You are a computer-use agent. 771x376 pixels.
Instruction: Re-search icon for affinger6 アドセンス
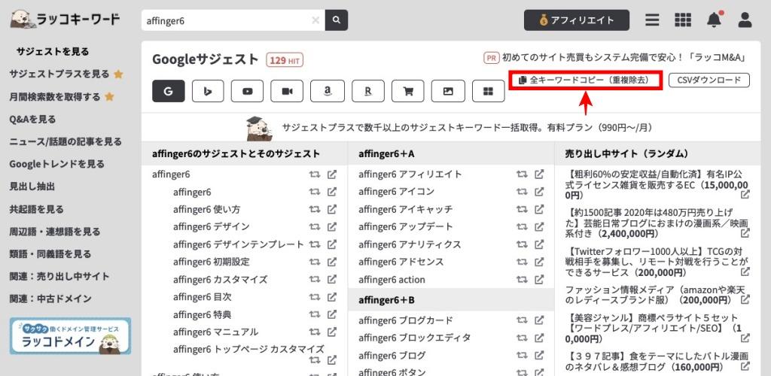pos(522,262)
